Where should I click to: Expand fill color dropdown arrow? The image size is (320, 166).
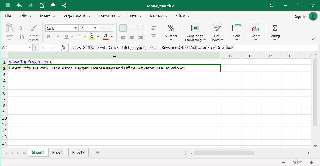[98, 37]
